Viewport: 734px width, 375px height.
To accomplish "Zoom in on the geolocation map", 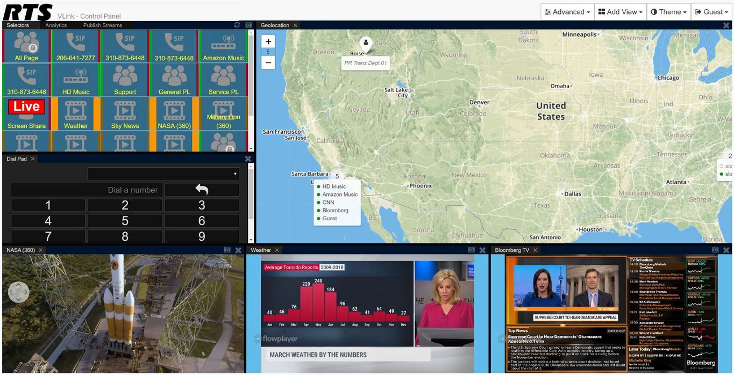I will point(268,41).
